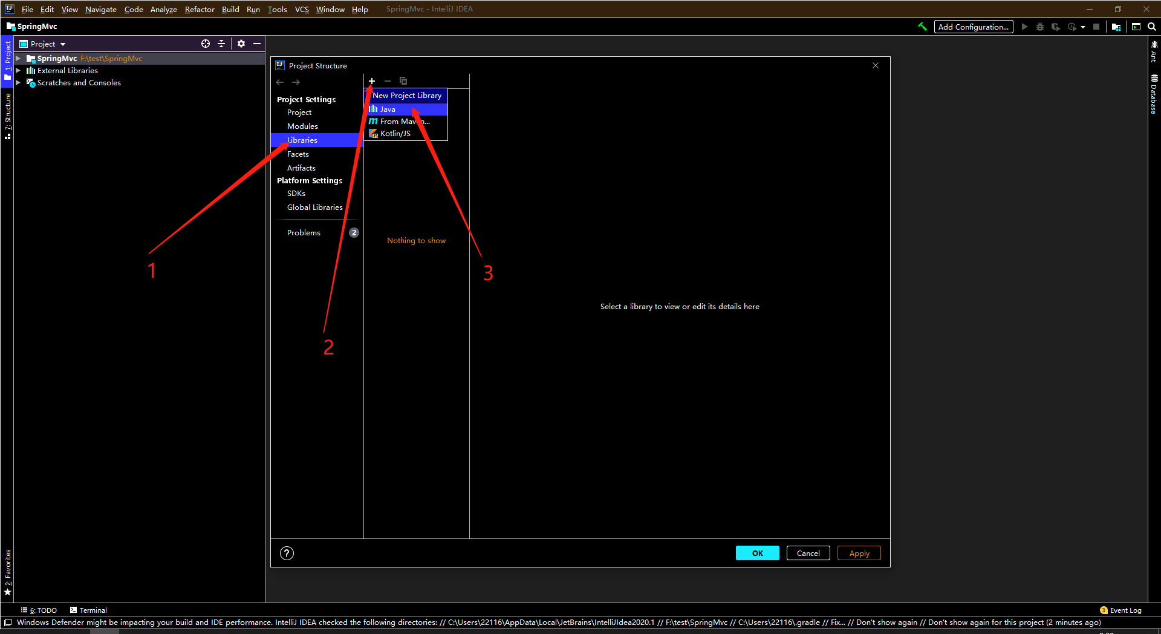Click the Expand All icon in Project toolbar
The width and height of the screenshot is (1161, 634).
click(x=221, y=44)
